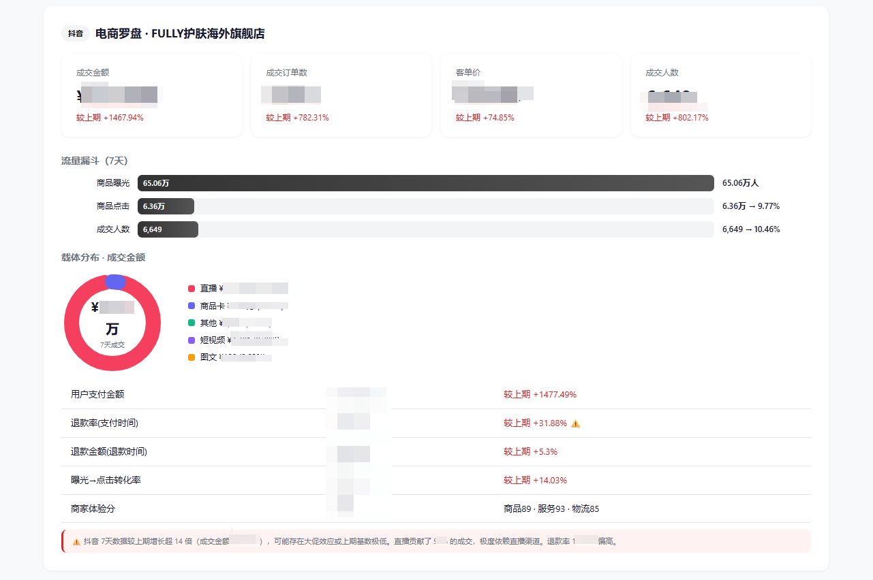Click the green 其他 legend dot
Viewport: 873px width, 580px height.
pyautogui.click(x=192, y=323)
